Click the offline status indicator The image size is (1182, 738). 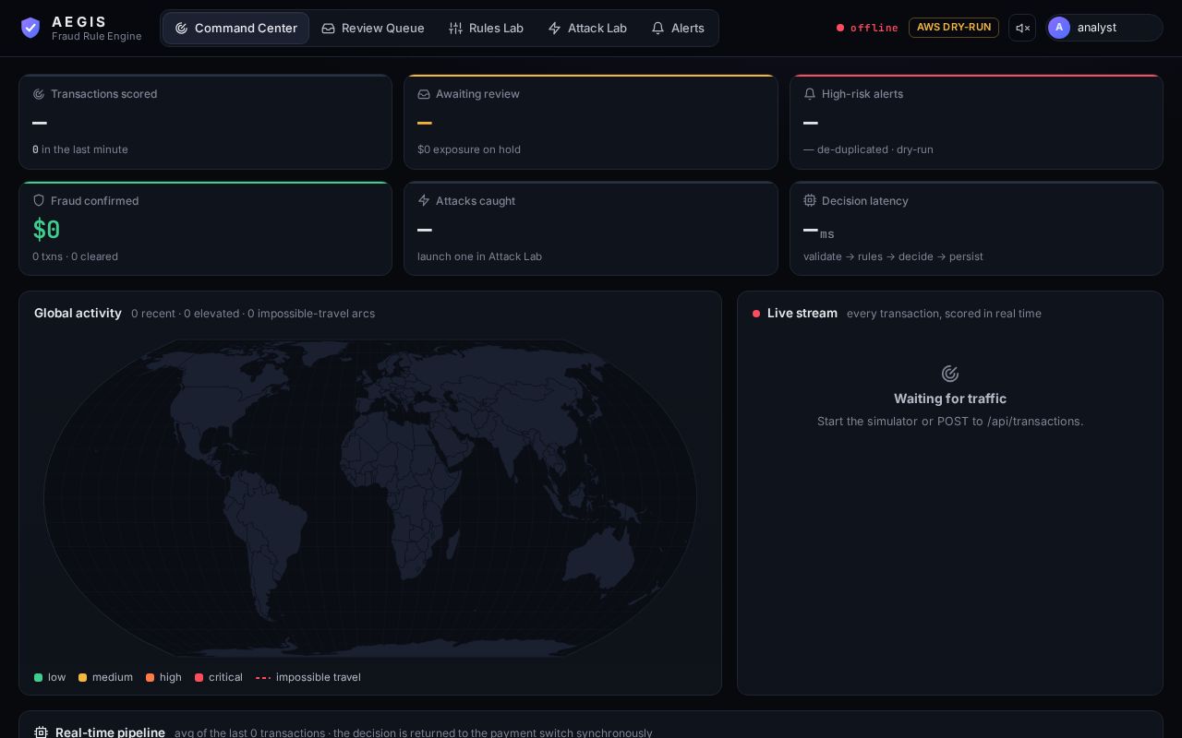[x=867, y=28]
